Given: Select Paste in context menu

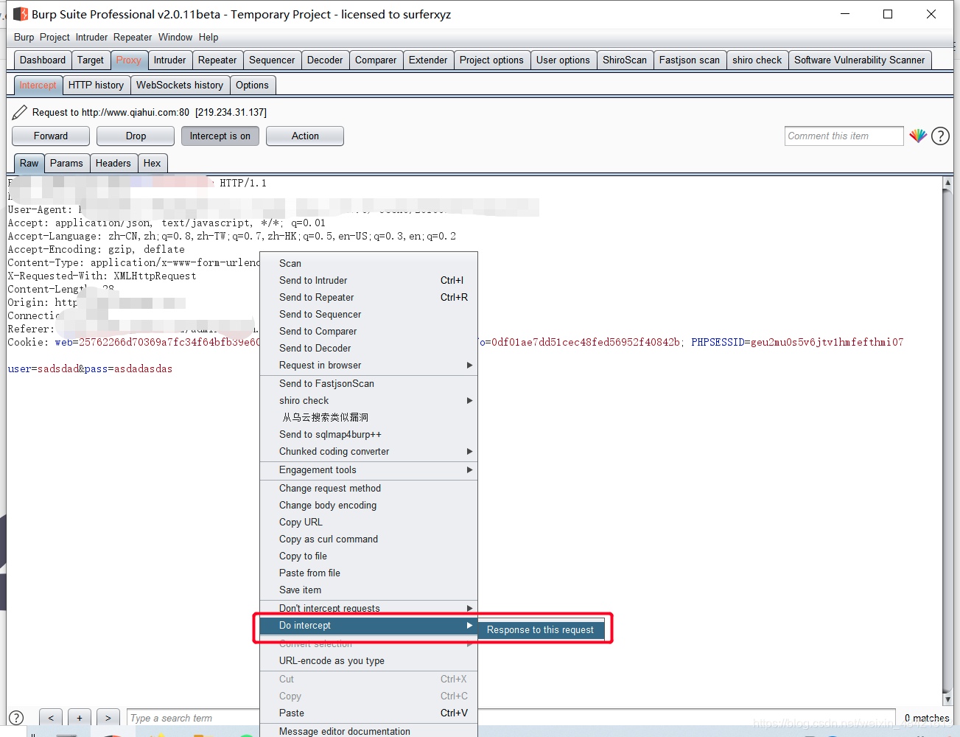Looking at the screenshot, I should (368, 713).
